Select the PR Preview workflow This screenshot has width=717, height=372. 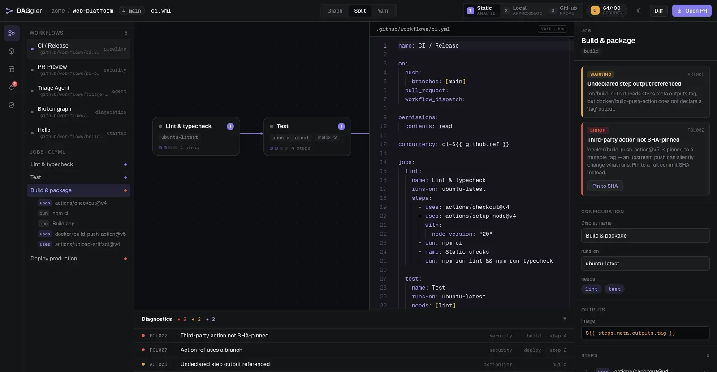coord(78,70)
